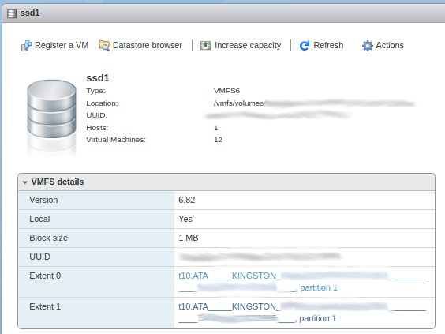Open the Actions menu label
Image resolution: width=445 pixels, height=334 pixels.
(390, 45)
